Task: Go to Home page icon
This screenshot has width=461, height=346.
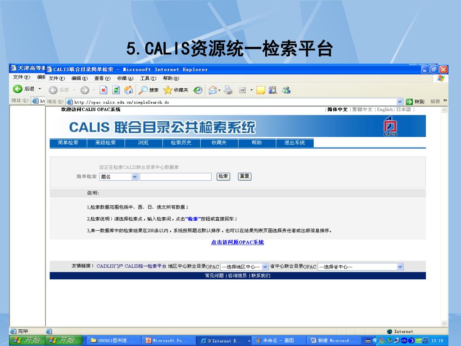Action: (128, 90)
